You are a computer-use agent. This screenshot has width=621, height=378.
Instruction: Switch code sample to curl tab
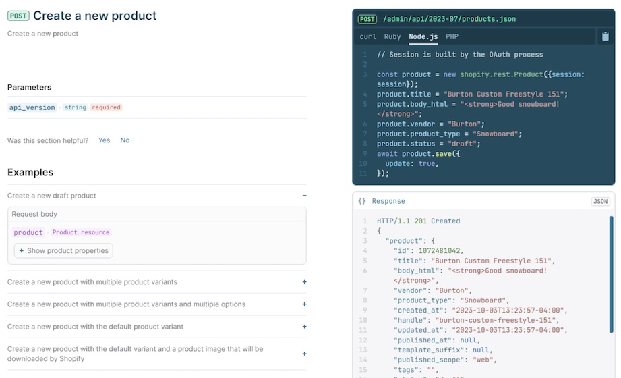367,36
